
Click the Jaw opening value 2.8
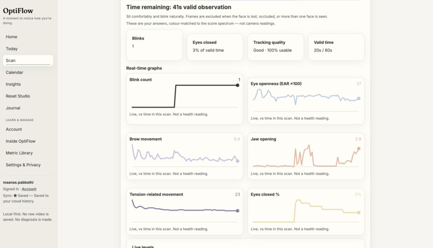358,139
